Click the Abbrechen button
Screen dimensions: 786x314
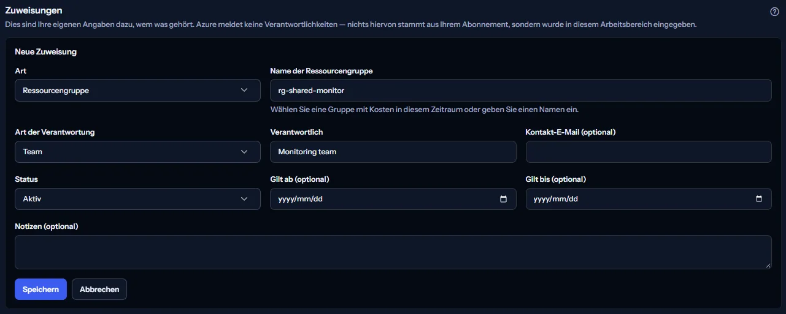[x=99, y=290]
